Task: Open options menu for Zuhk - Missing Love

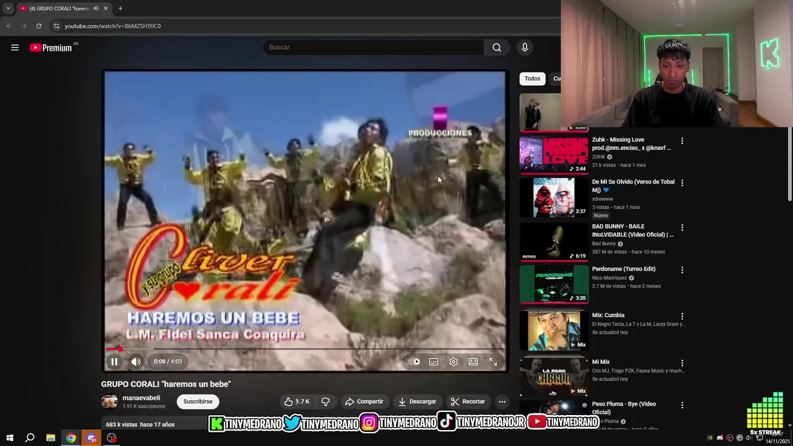Action: (682, 141)
